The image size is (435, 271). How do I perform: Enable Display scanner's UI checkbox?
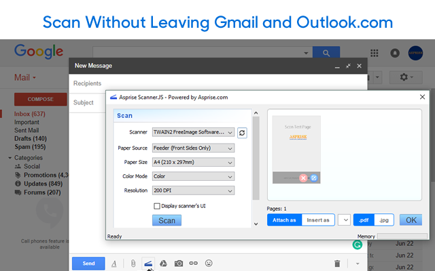click(x=157, y=206)
